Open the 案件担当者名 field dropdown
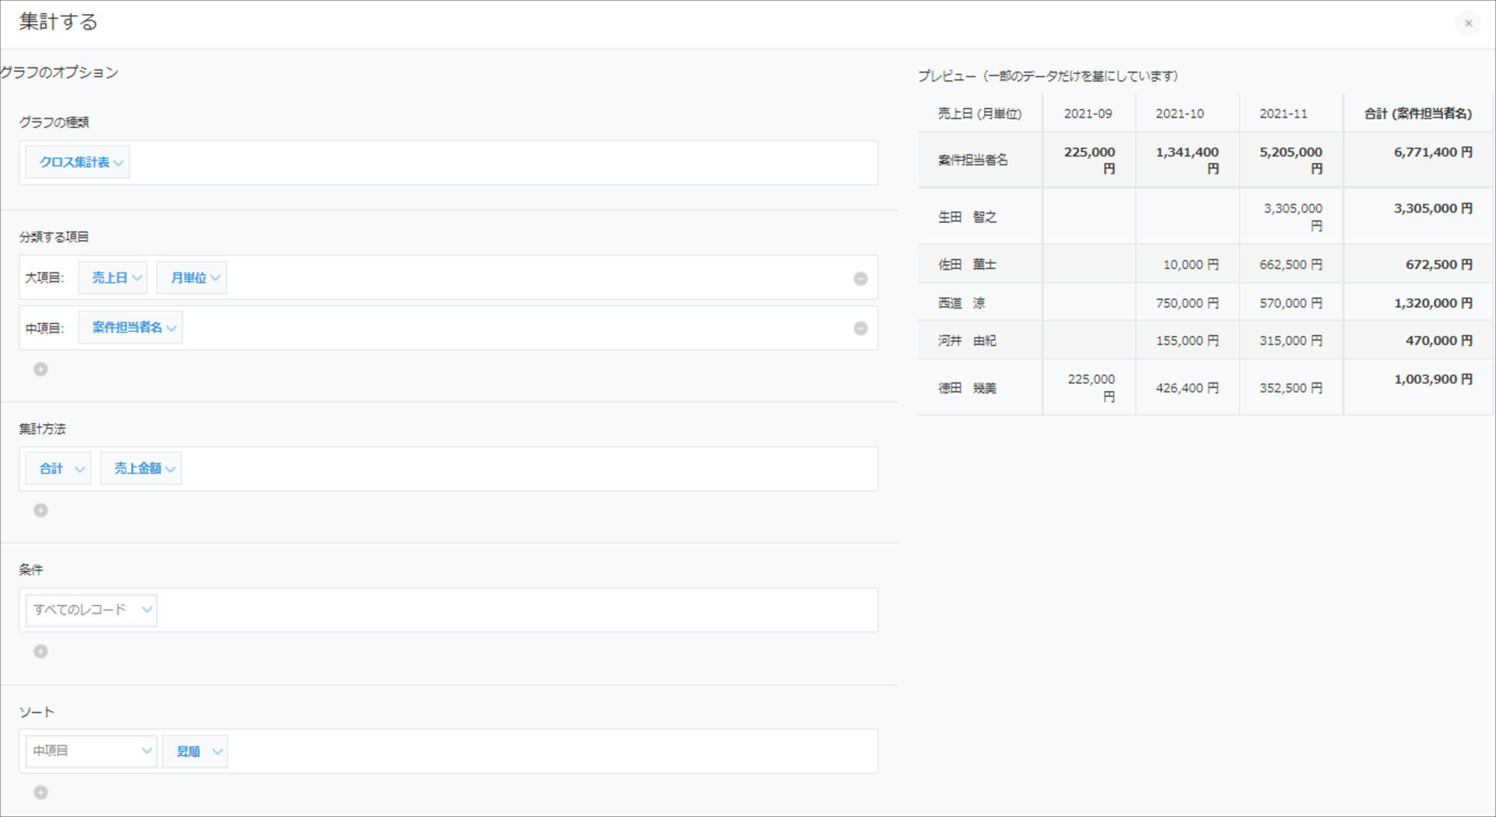 pos(130,327)
